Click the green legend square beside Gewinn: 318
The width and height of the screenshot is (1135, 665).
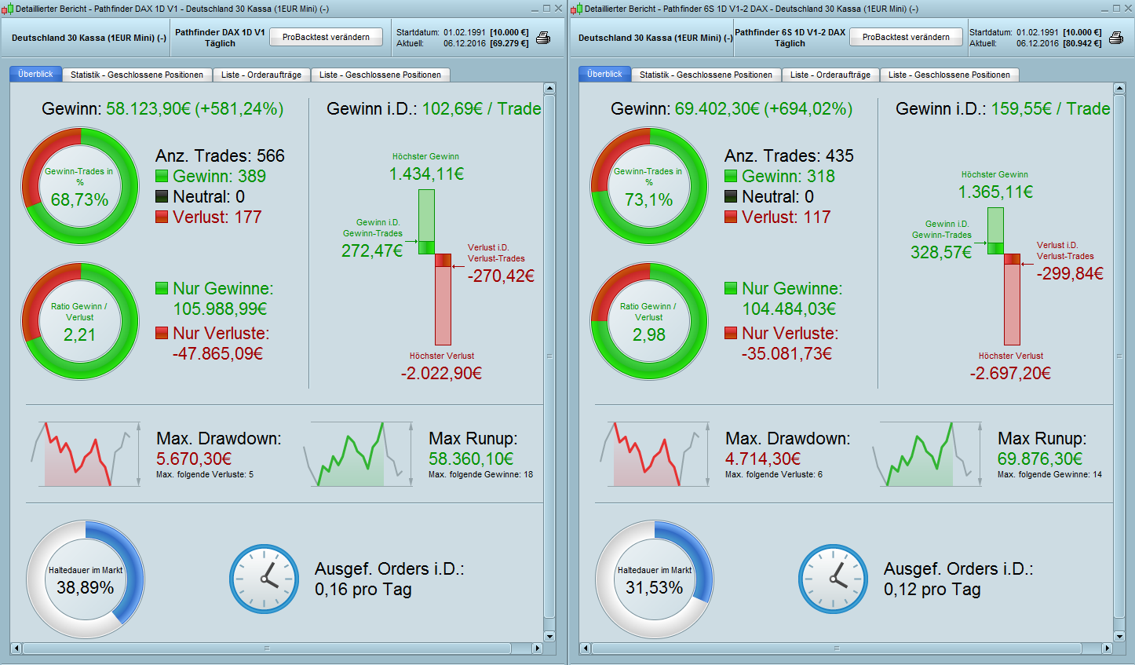click(x=731, y=177)
